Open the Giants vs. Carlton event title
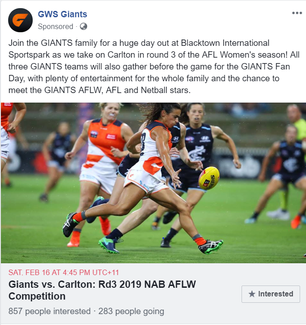The width and height of the screenshot is (306, 325). click(102, 290)
